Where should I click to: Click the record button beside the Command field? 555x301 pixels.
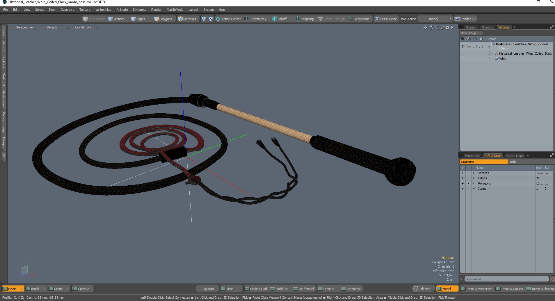click(x=552, y=279)
